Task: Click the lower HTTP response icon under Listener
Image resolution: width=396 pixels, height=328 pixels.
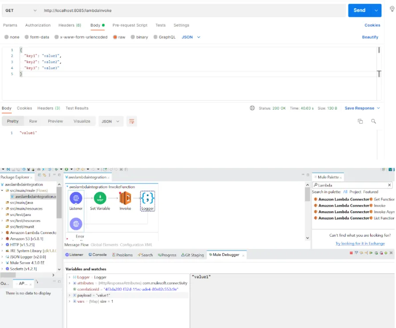Action: click(76, 224)
